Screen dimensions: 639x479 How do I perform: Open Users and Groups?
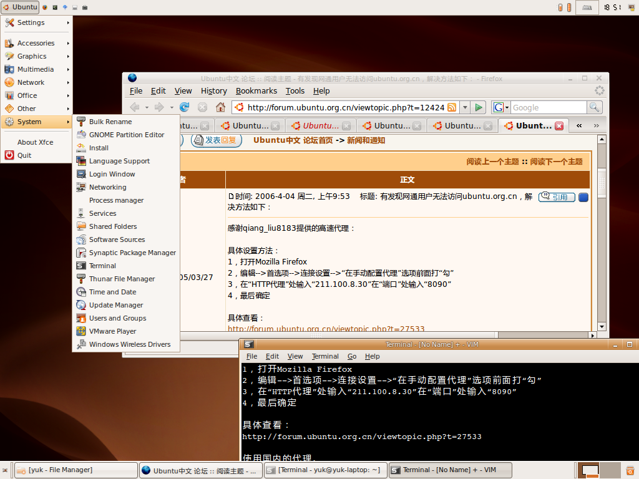(126, 318)
